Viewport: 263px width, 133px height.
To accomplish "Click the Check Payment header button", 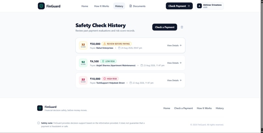I will tap(179, 6).
